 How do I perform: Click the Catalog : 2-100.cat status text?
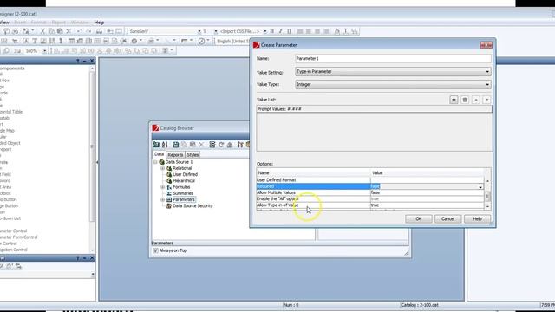click(420, 305)
